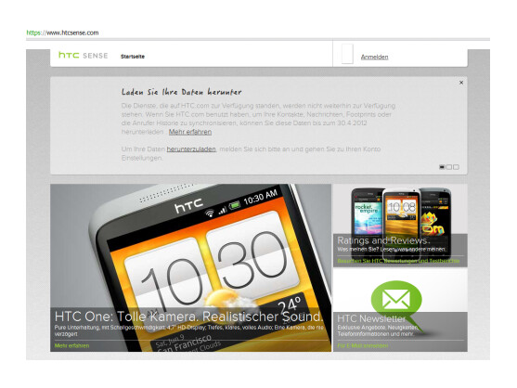This screenshot has width=517, height=388.
Task: Click the Anmelden link
Action: coord(374,57)
